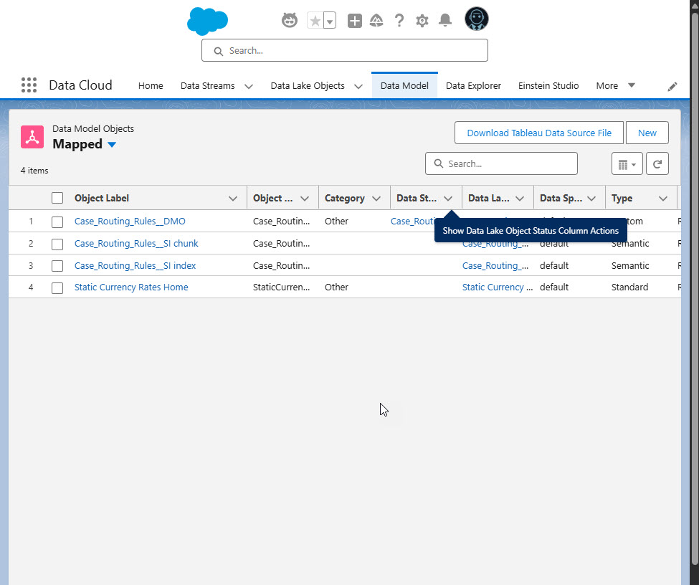The image size is (699, 585).
Task: Click the favorites star icon
Action: [315, 21]
